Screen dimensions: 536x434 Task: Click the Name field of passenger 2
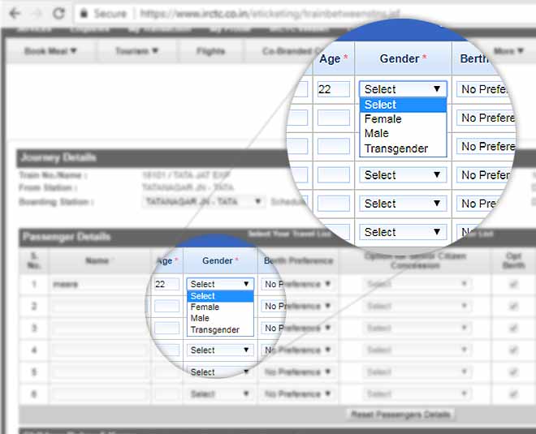coord(99,306)
